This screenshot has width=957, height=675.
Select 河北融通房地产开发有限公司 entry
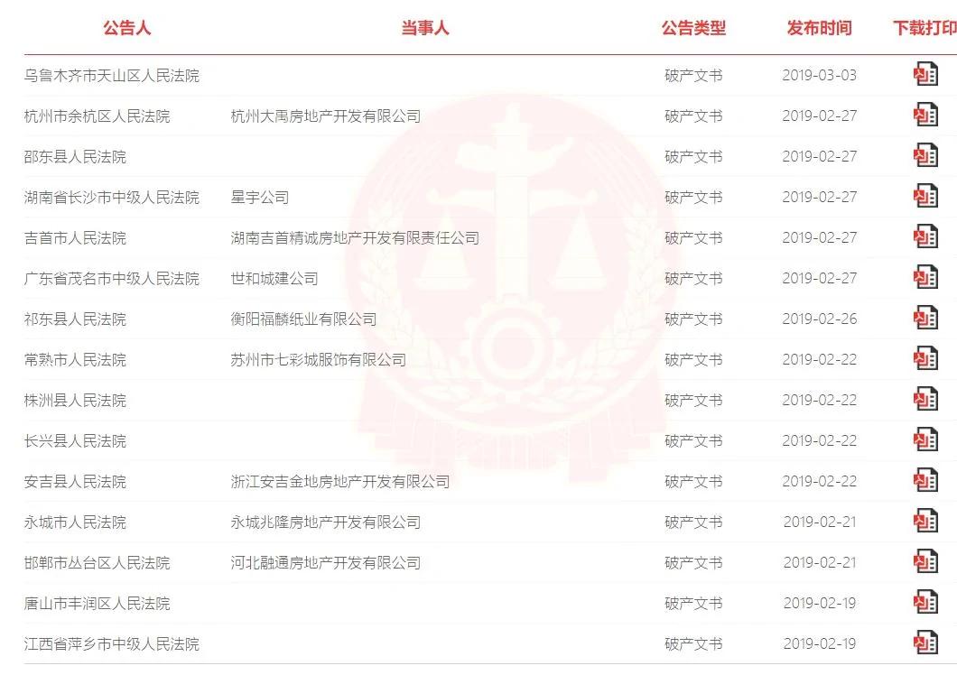(326, 563)
